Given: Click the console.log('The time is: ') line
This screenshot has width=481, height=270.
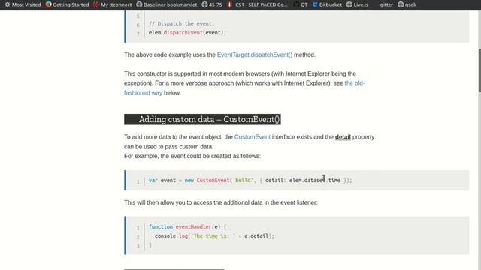Looking at the screenshot, I should click(214, 235).
